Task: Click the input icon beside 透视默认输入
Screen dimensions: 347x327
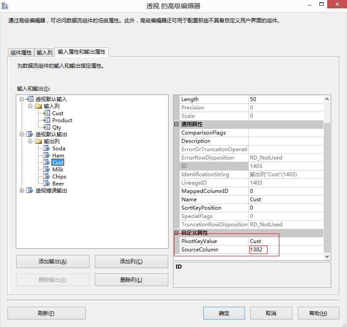Action: coord(30,99)
